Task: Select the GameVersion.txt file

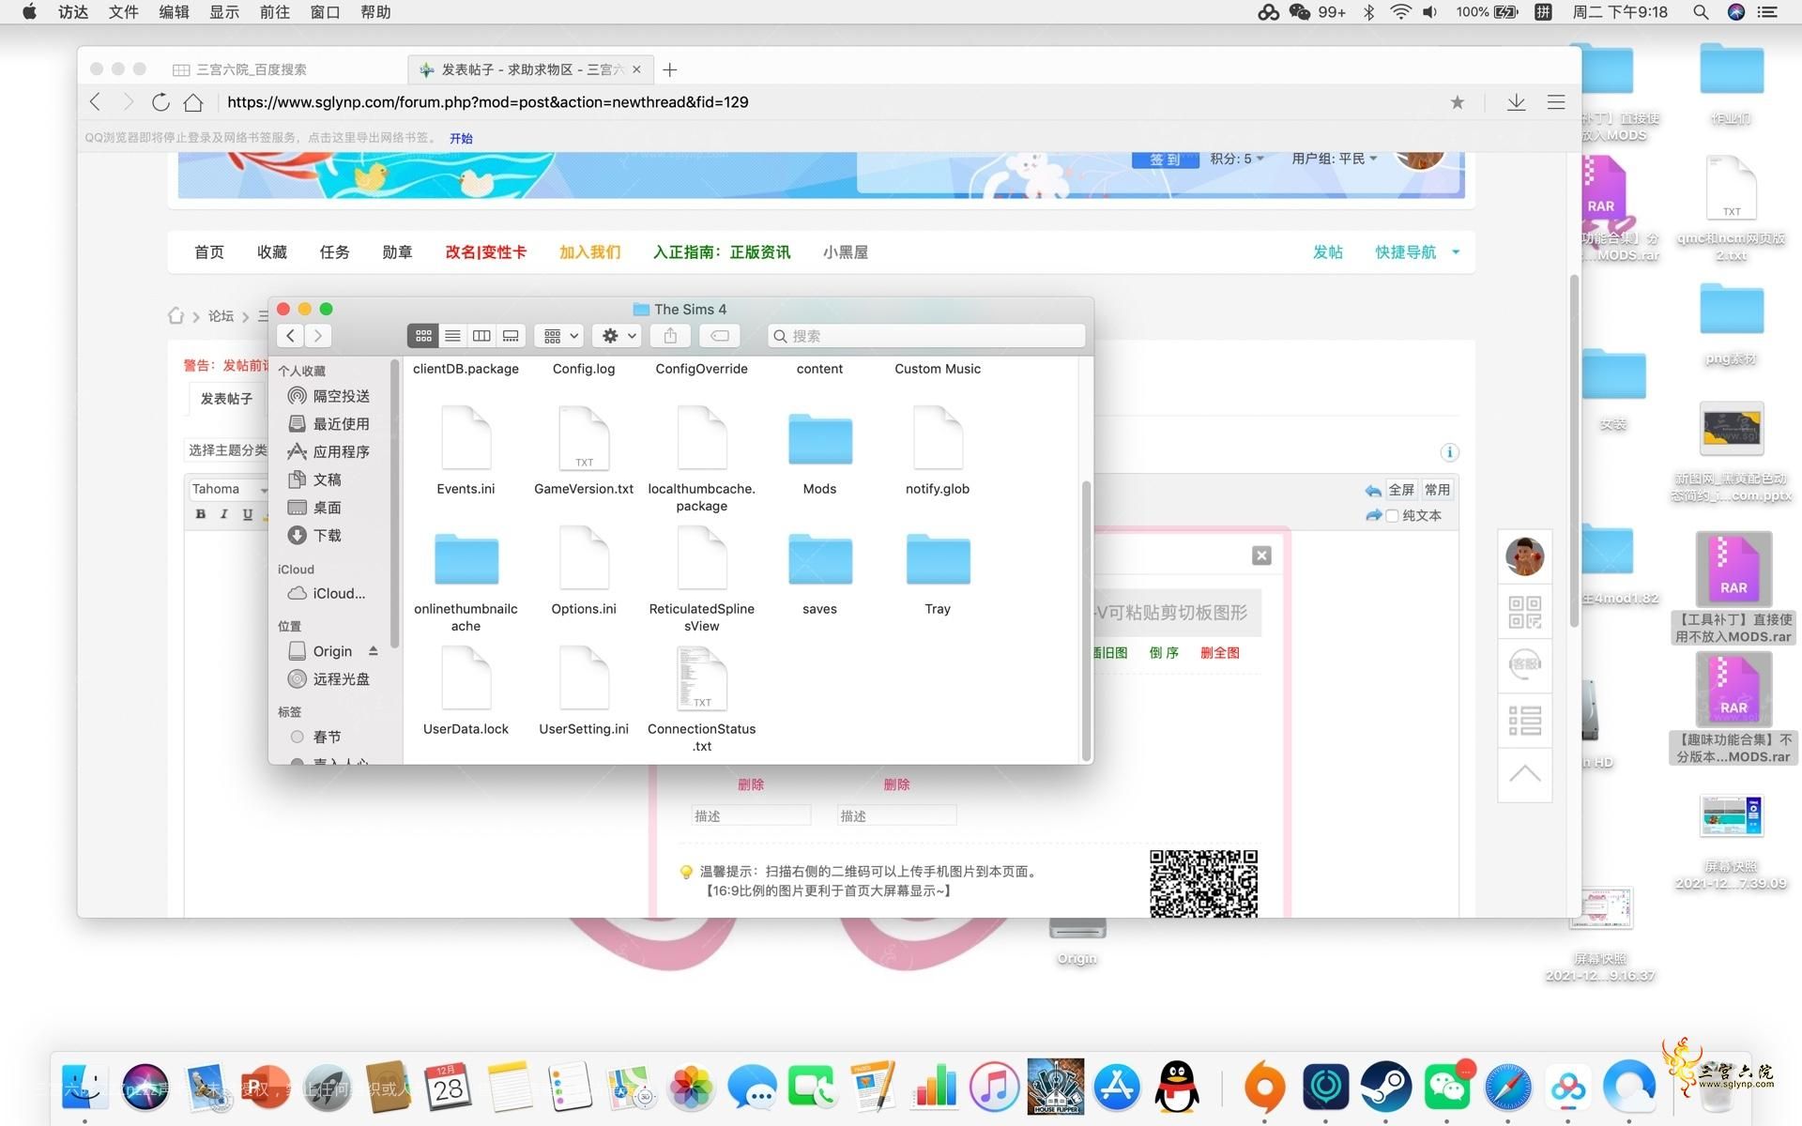Action: click(584, 438)
